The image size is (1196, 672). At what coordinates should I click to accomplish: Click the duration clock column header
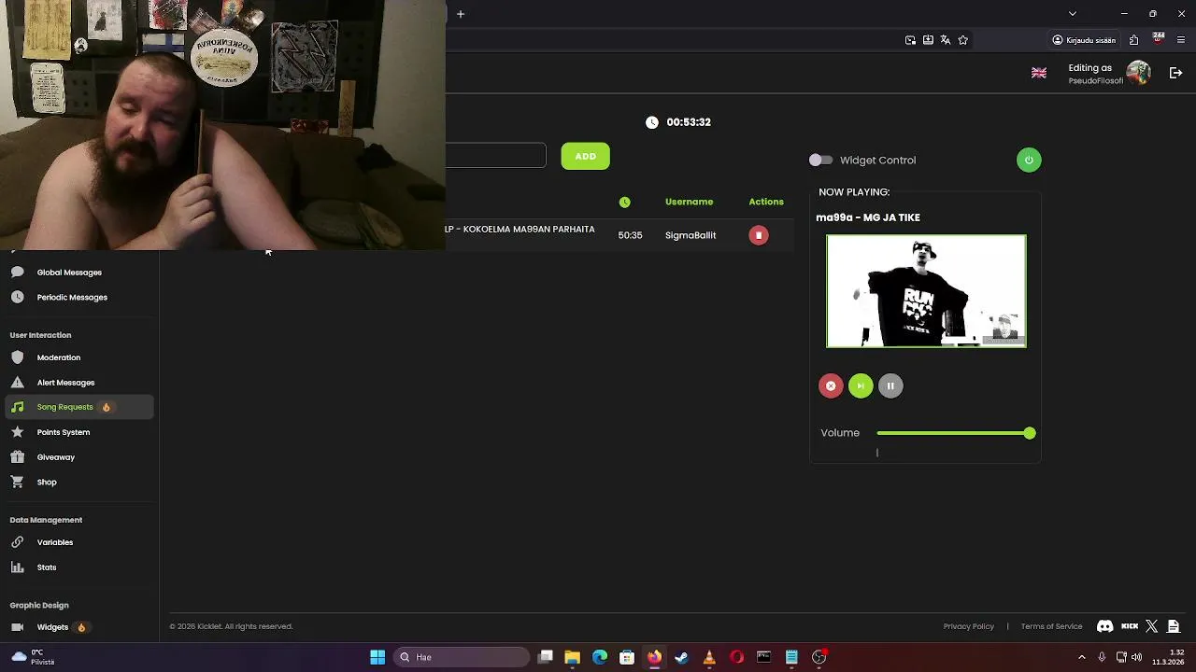(x=625, y=203)
